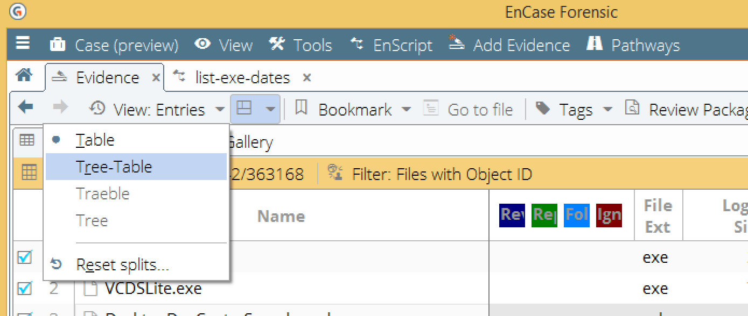Viewport: 748px width, 316px height.
Task: Open the View menu
Action: (x=223, y=45)
